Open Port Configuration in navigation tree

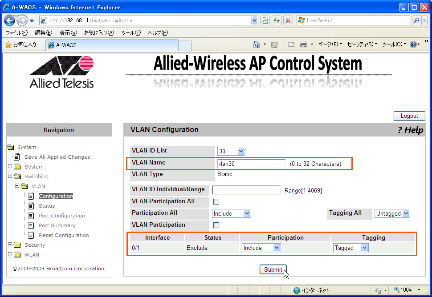pyautogui.click(x=61, y=216)
